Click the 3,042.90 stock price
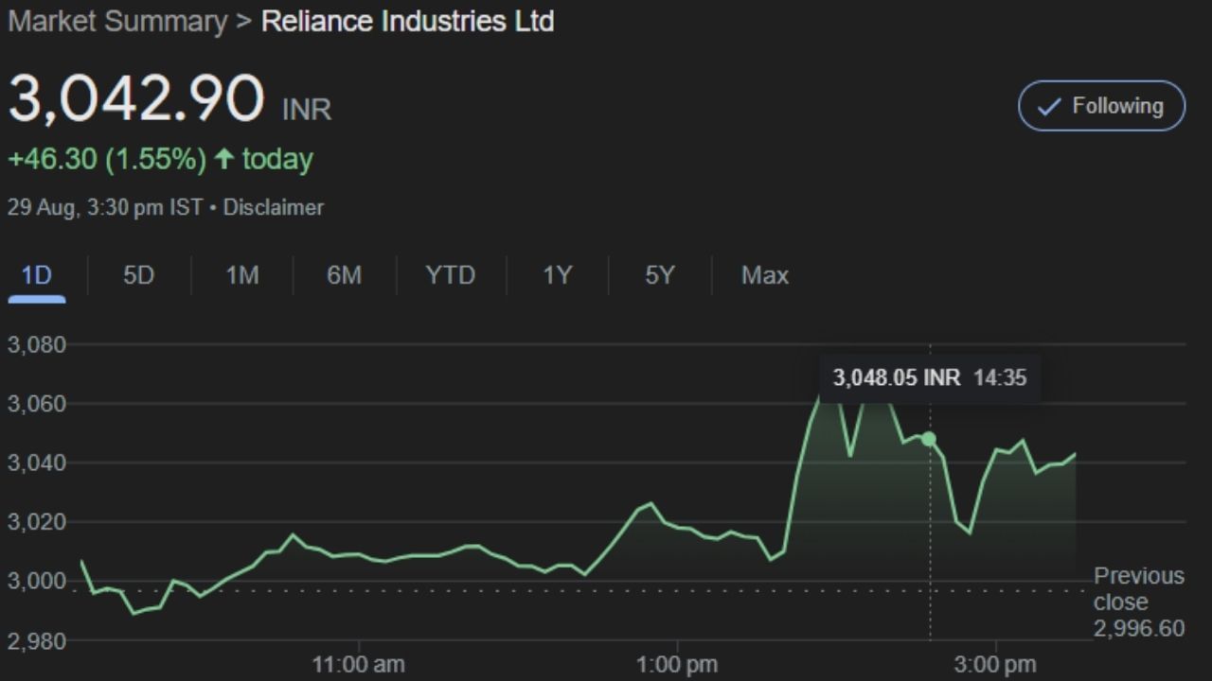 pyautogui.click(x=136, y=98)
